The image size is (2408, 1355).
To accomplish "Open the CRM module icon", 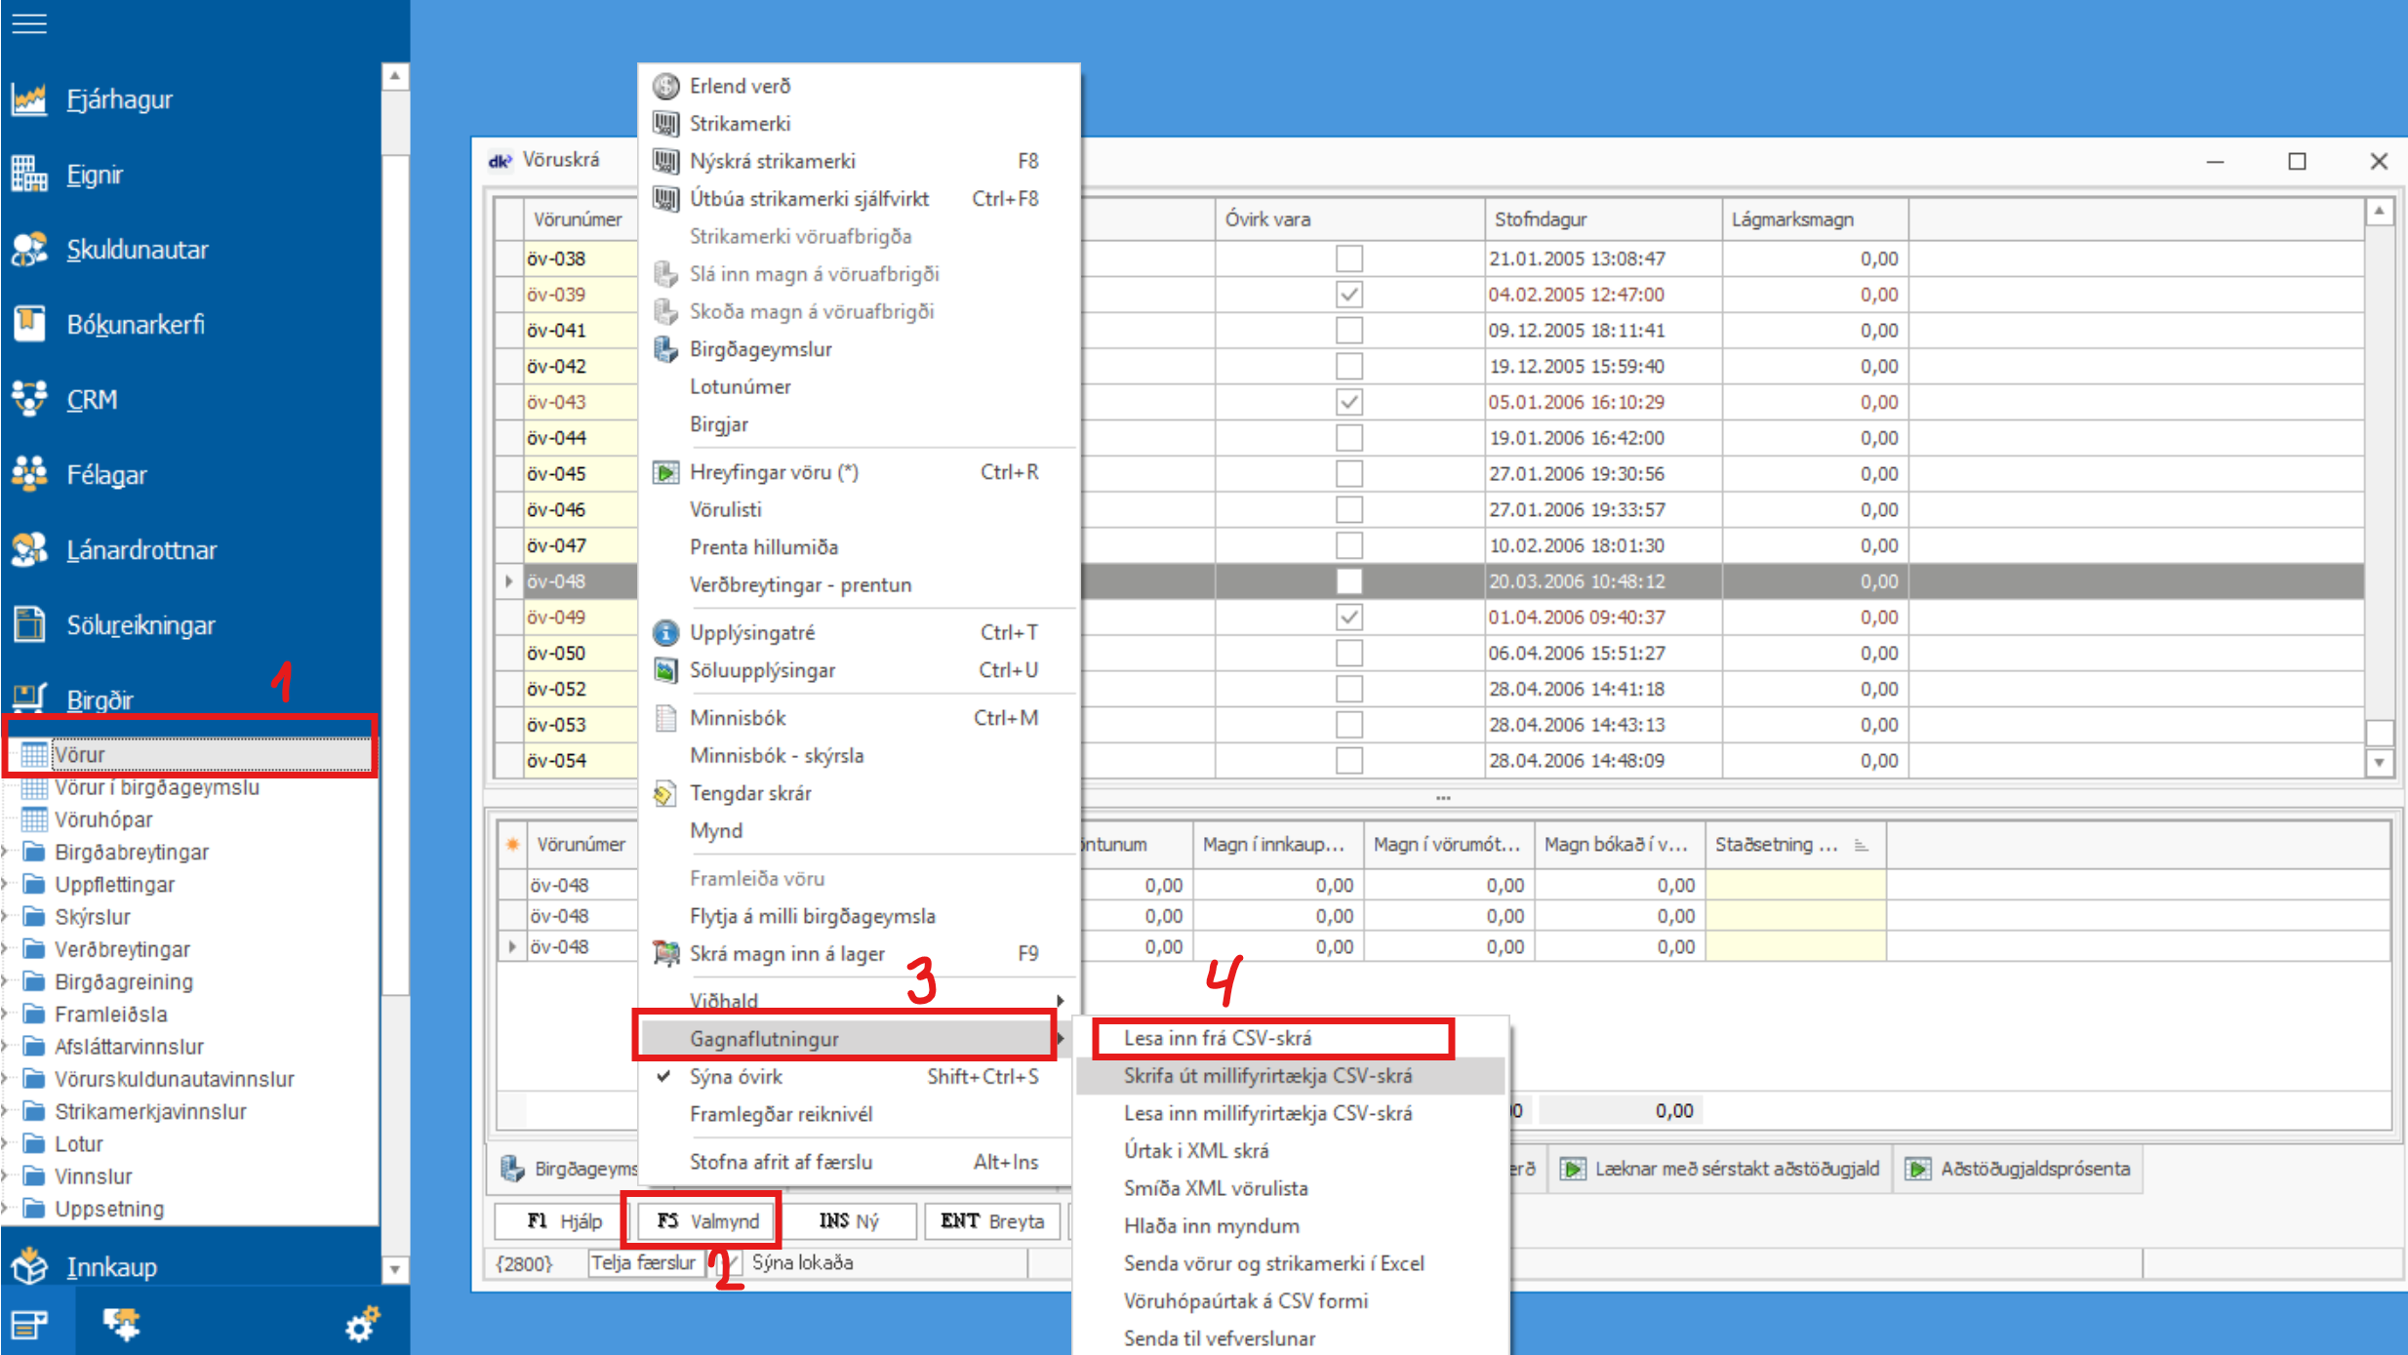I will pos(29,399).
